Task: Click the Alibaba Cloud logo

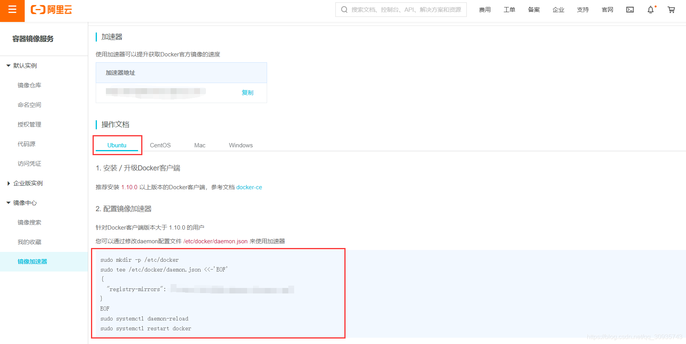Action: point(51,10)
